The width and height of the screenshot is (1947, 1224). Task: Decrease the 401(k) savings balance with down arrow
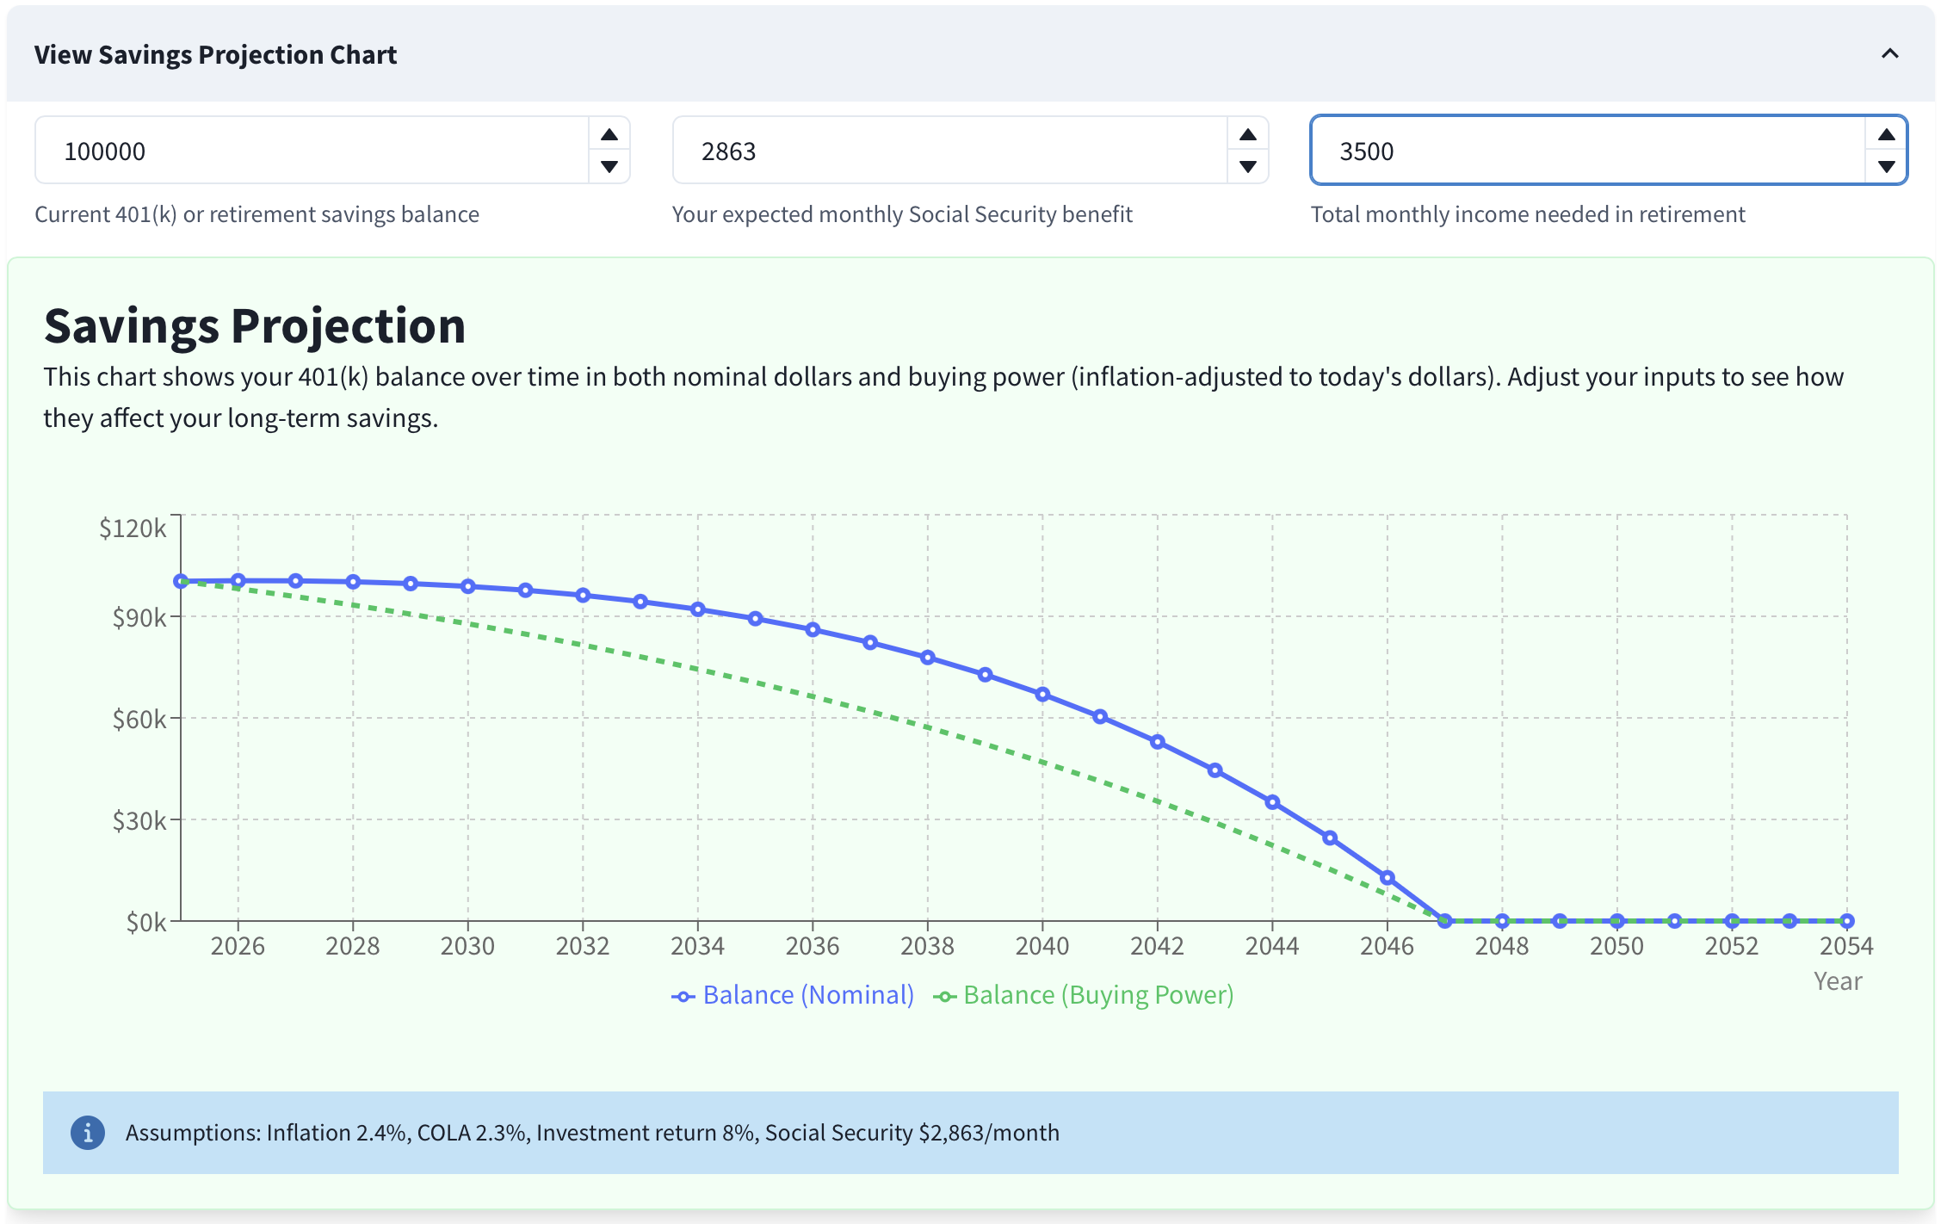(609, 167)
